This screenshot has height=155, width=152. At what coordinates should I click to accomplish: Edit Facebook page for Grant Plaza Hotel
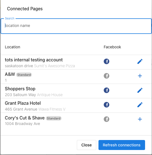[x=140, y=105]
